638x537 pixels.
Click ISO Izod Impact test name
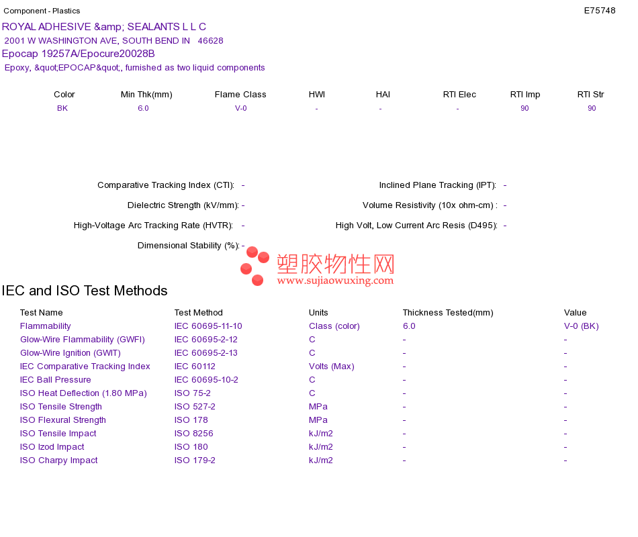pos(52,446)
